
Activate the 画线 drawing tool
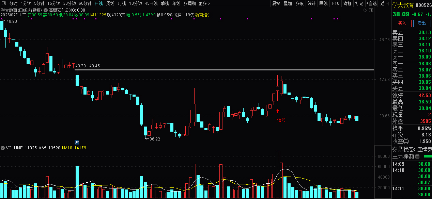coord(323,3)
